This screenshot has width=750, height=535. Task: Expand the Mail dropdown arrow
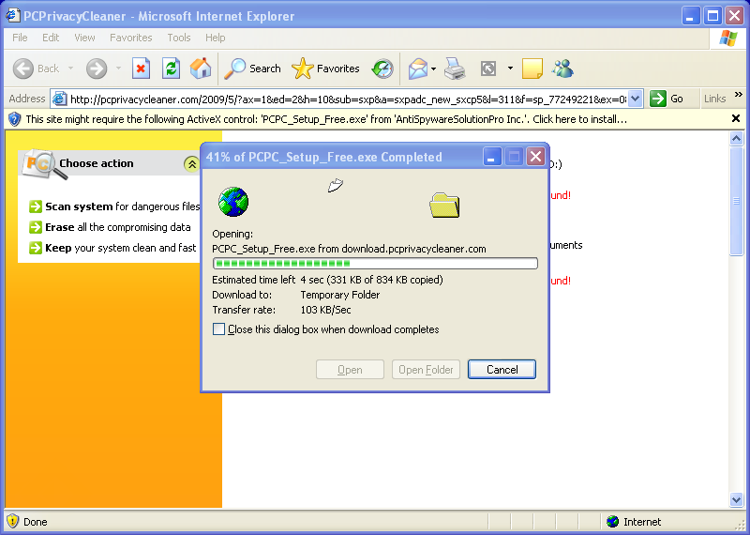coord(433,69)
